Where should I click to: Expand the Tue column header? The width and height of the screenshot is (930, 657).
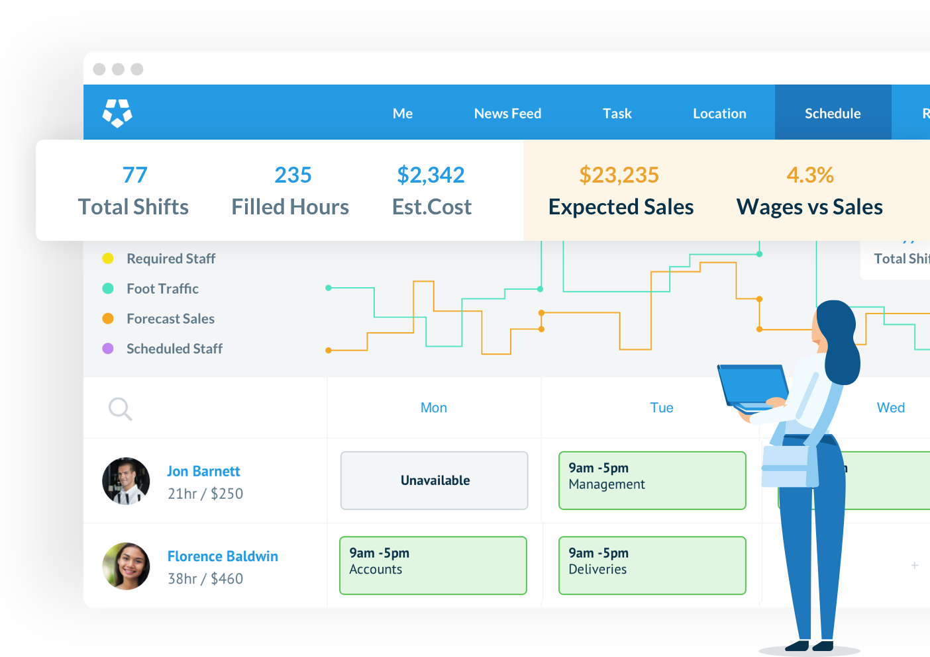click(662, 408)
